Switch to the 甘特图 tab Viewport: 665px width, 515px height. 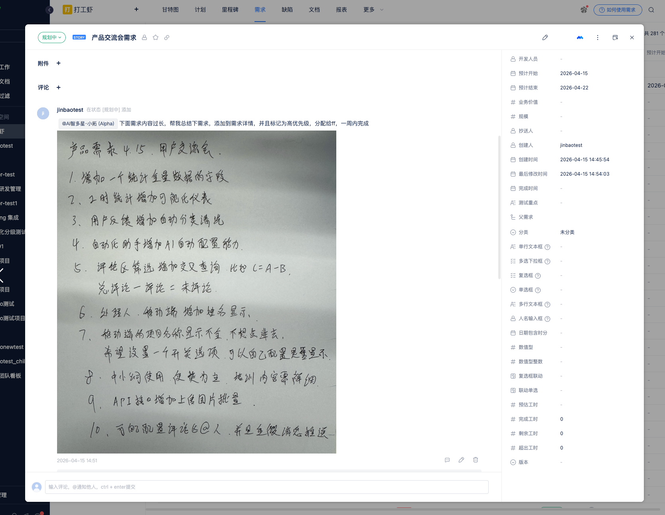pyautogui.click(x=170, y=10)
